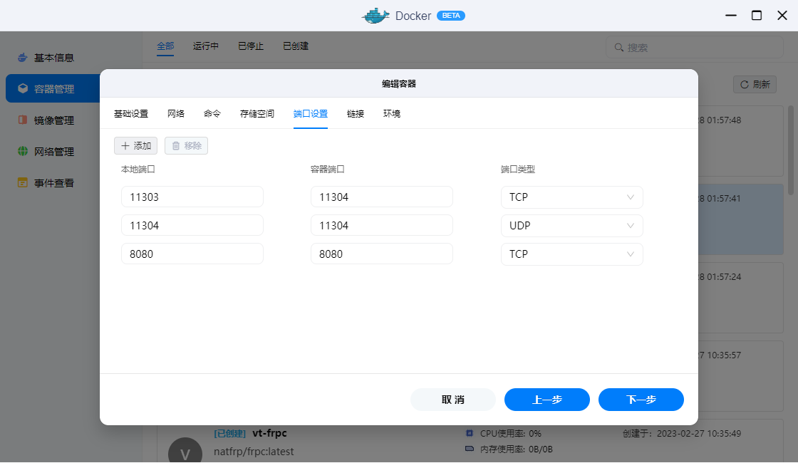This screenshot has height=463, width=798.
Task: Show the 全部 containers filter tab
Action: (x=165, y=46)
